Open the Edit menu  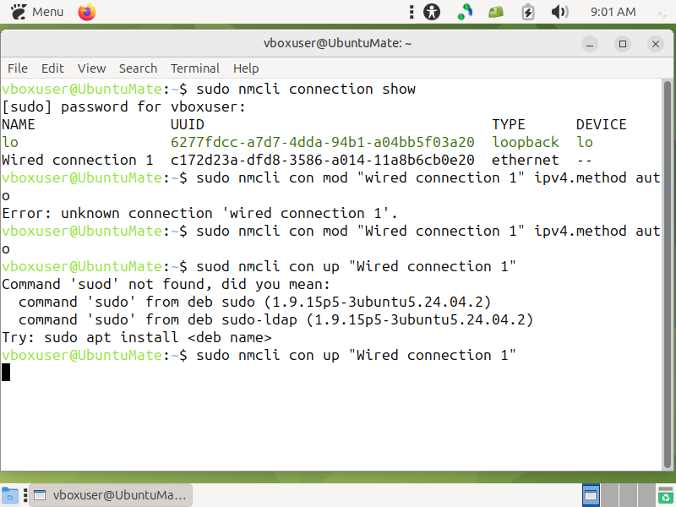tap(52, 68)
